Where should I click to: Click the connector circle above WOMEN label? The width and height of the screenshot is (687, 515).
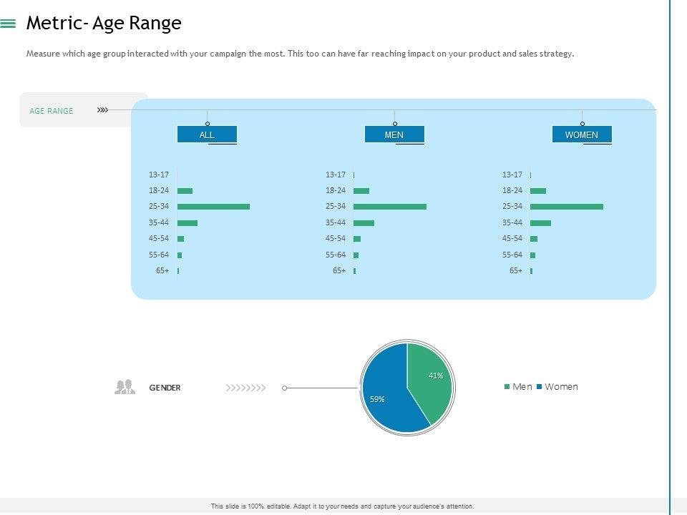582,124
